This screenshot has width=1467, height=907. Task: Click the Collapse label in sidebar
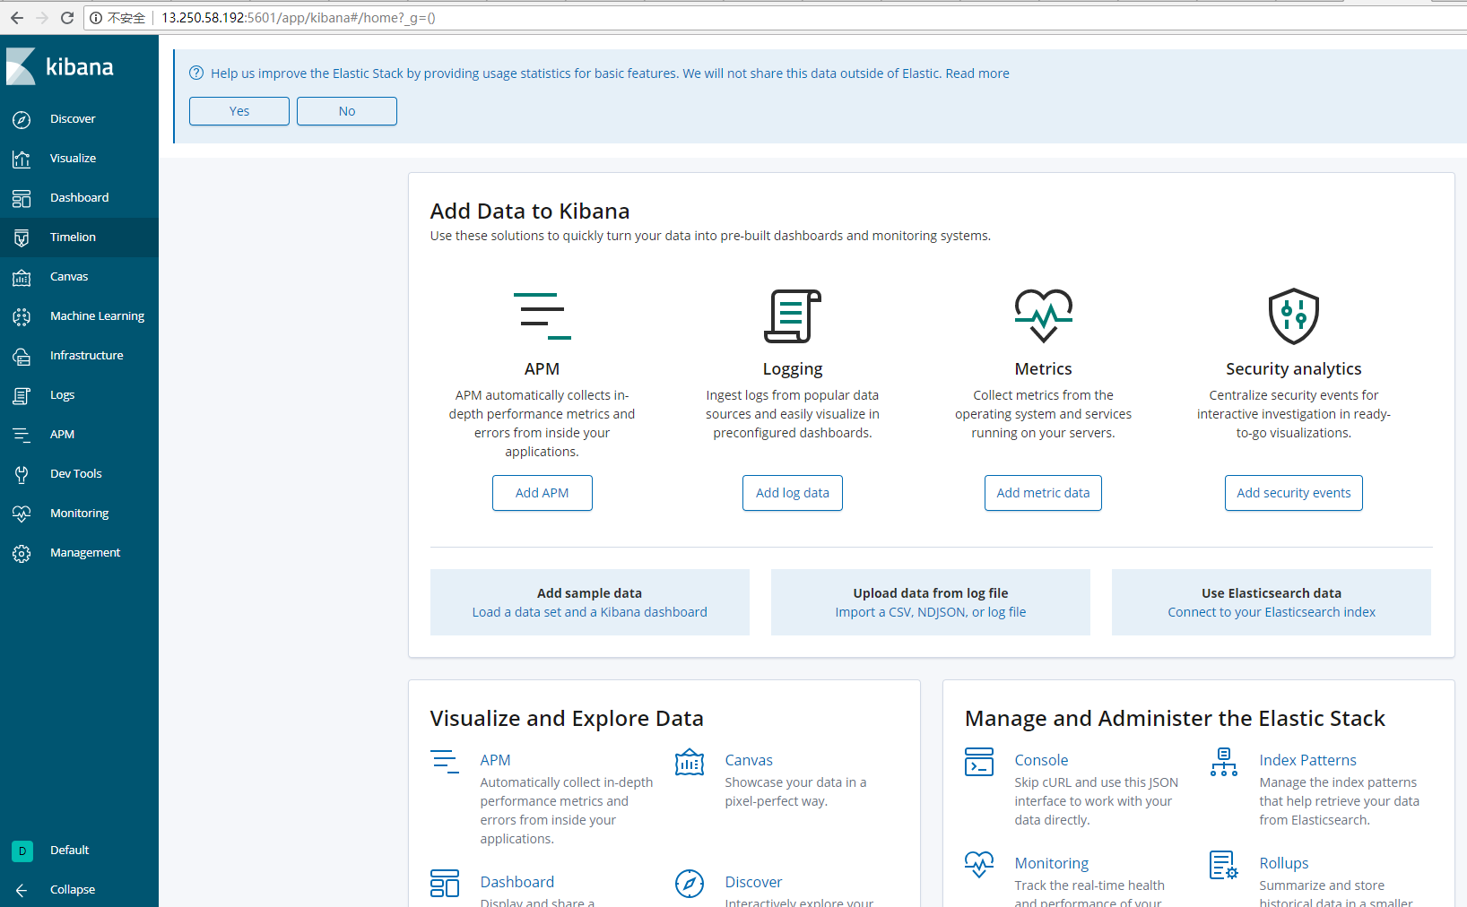(x=73, y=890)
